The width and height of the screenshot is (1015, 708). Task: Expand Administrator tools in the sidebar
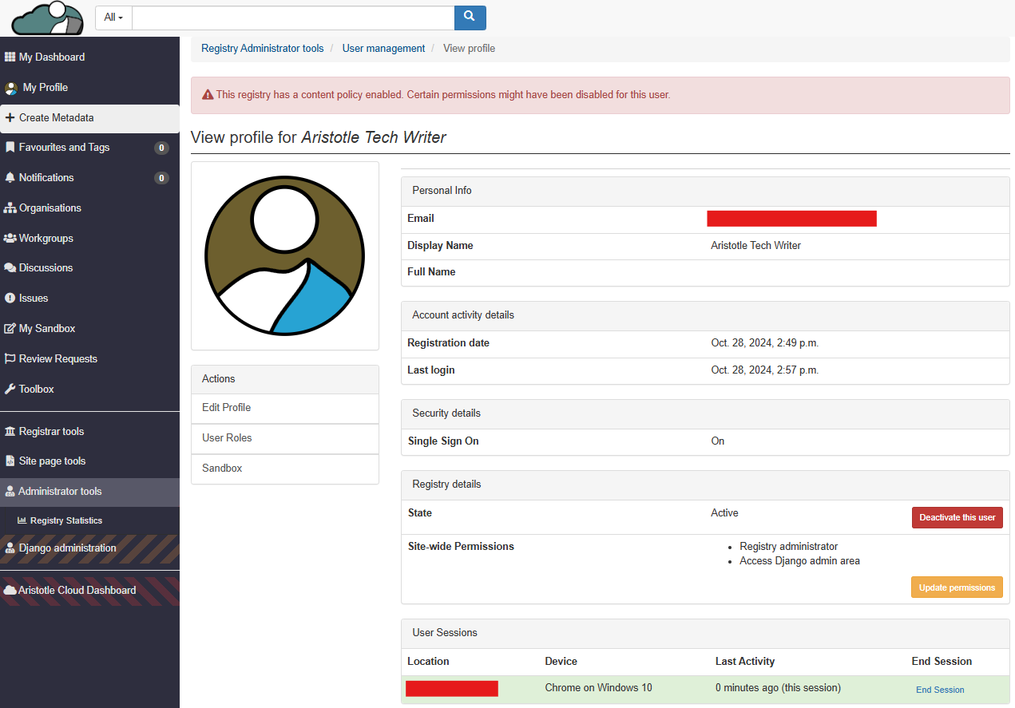click(60, 492)
